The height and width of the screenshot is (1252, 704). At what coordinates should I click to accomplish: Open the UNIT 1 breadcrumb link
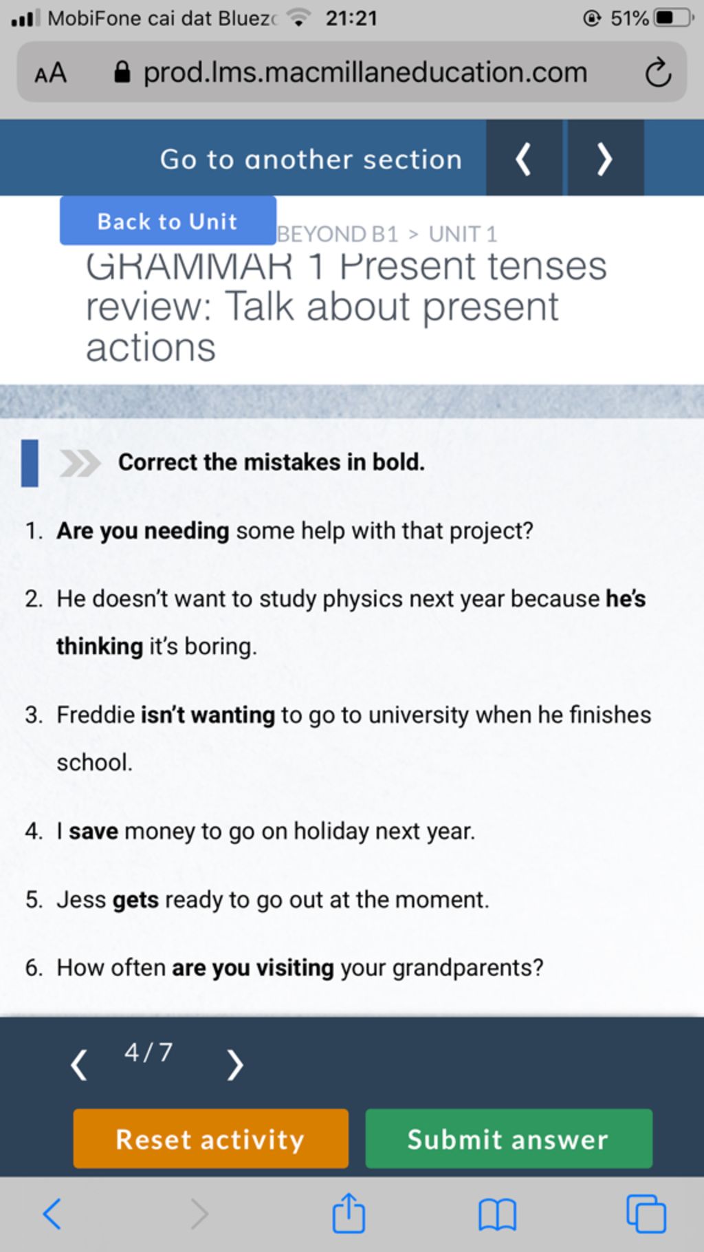click(x=463, y=235)
